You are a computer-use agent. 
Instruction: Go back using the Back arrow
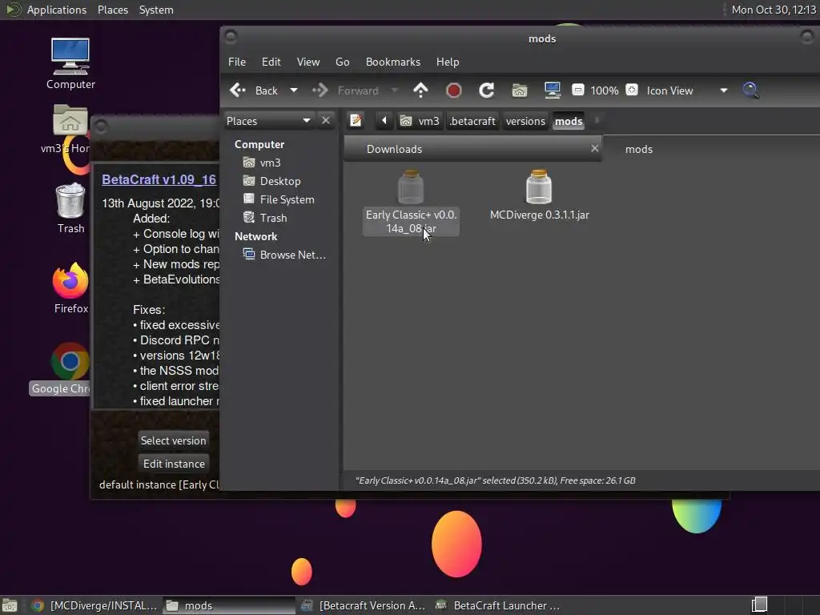point(254,90)
